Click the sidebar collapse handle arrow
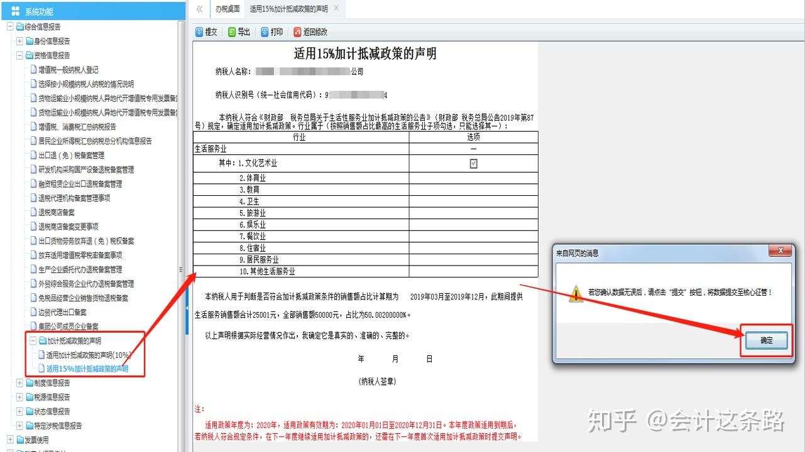805x452 pixels. (x=187, y=309)
